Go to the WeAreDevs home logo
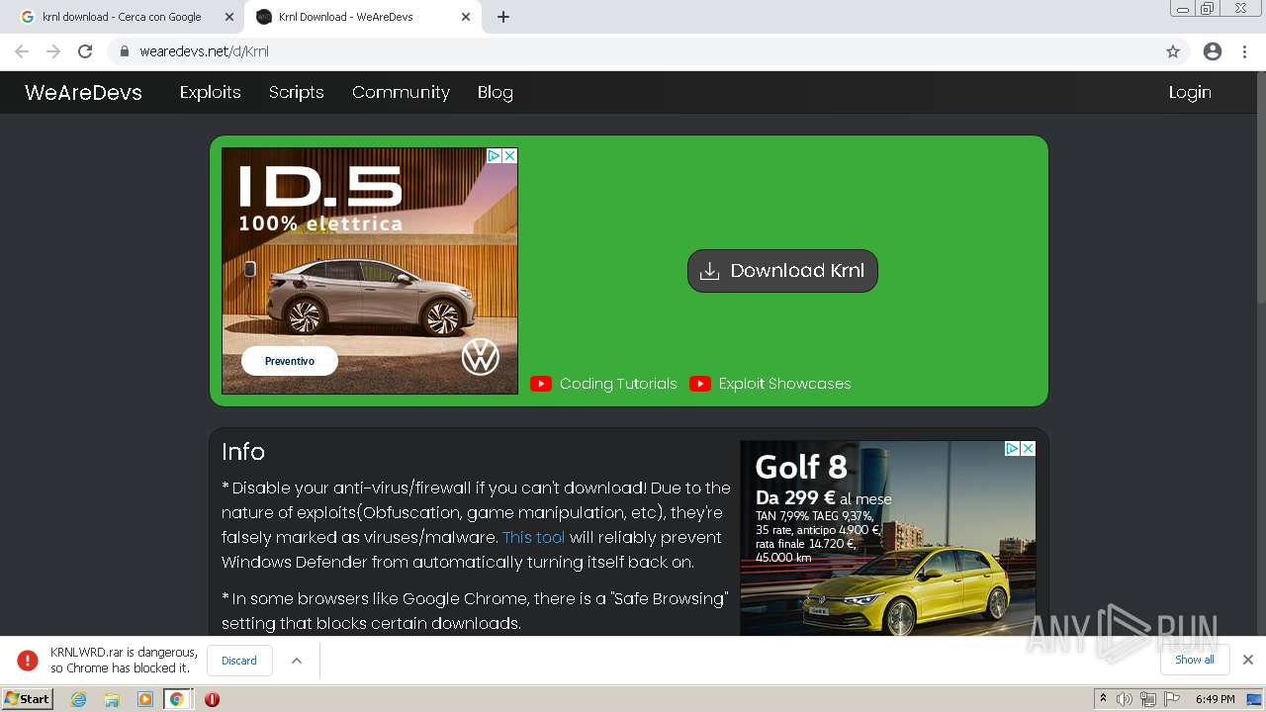This screenshot has width=1266, height=712. click(83, 92)
